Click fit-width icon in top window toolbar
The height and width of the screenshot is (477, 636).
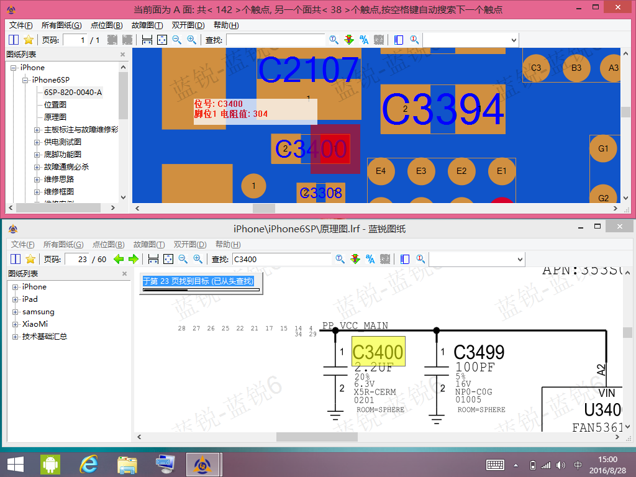tap(147, 40)
